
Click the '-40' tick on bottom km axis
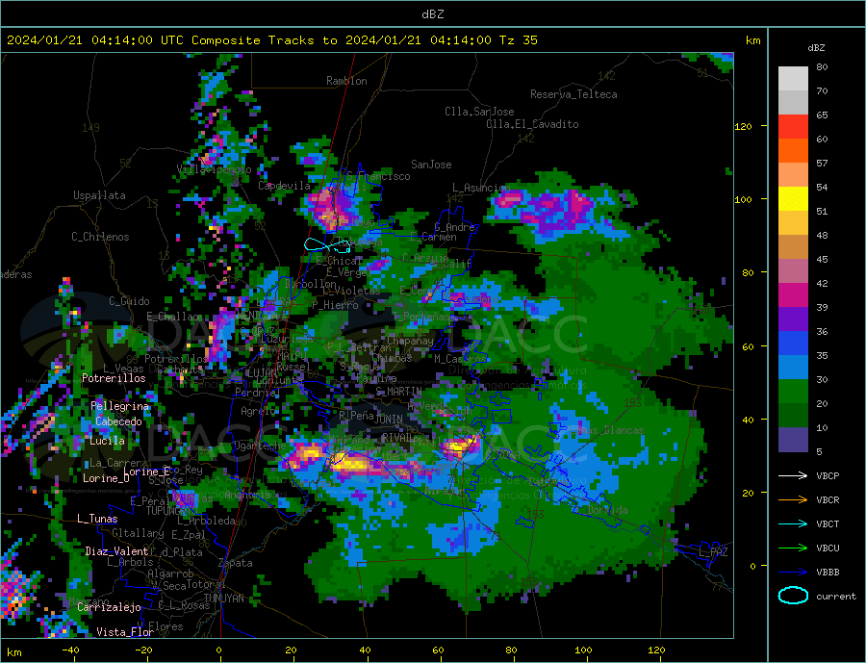click(x=70, y=650)
